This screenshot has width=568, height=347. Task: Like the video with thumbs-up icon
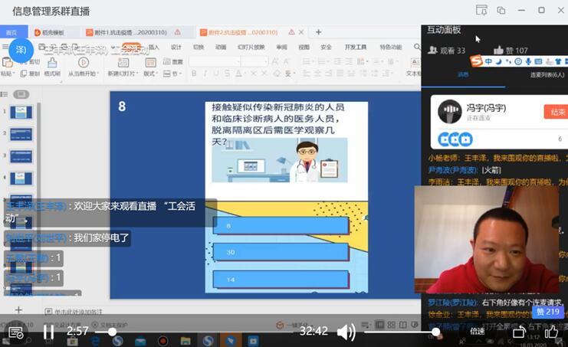pos(551,332)
